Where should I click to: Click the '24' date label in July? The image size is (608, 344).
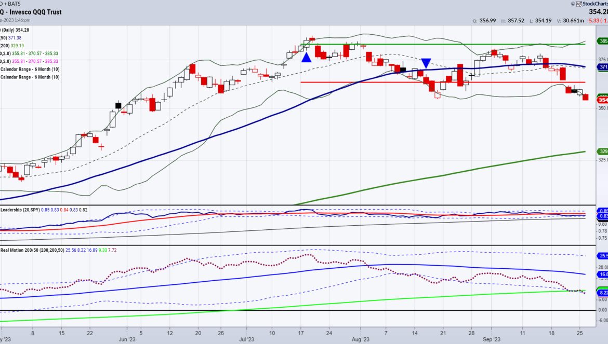[329, 333]
